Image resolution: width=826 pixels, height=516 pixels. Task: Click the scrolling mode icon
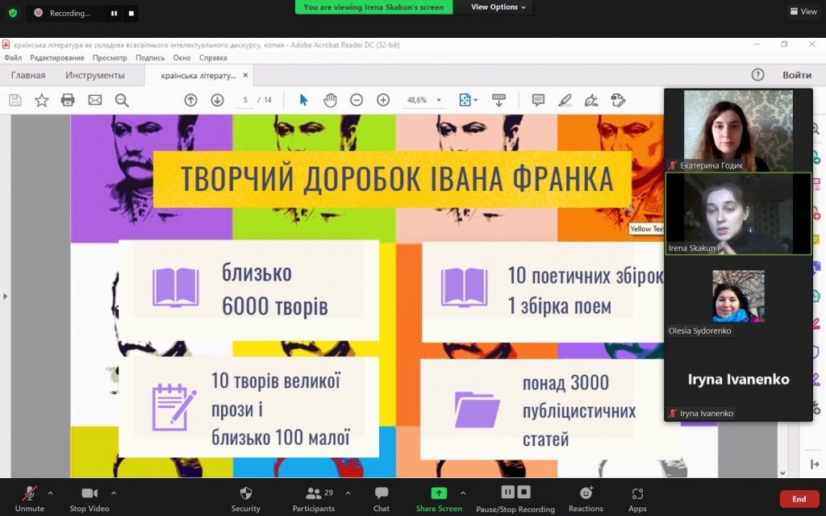499,100
